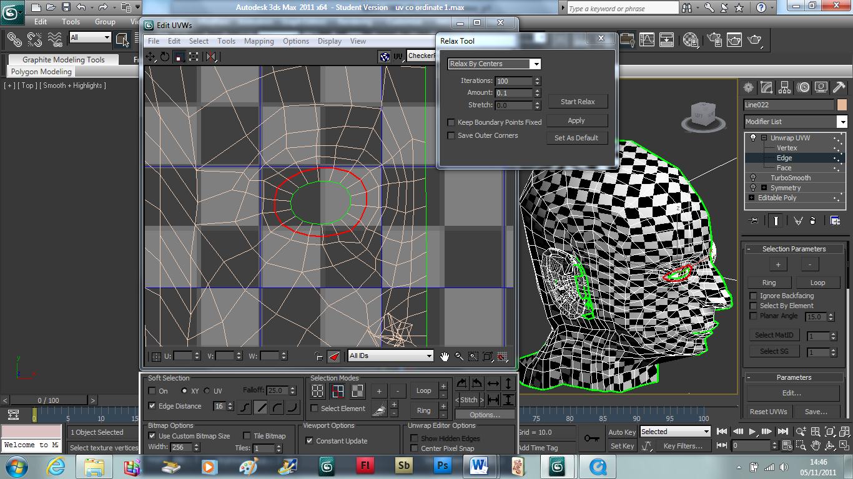Select the UV soft selection radio button

tap(207, 390)
